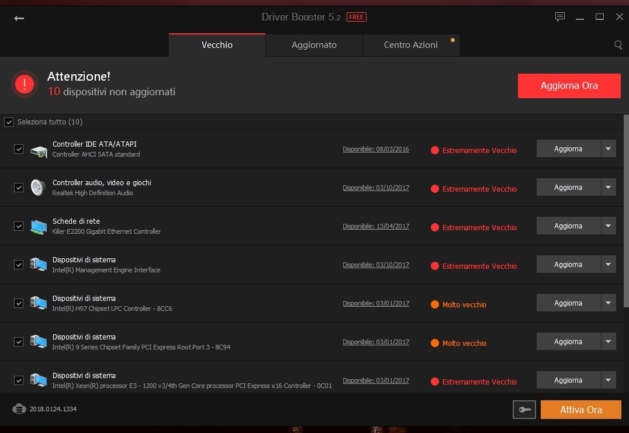The width and height of the screenshot is (629, 433).
Task: Click the red attention warning icon
Action: 25,85
